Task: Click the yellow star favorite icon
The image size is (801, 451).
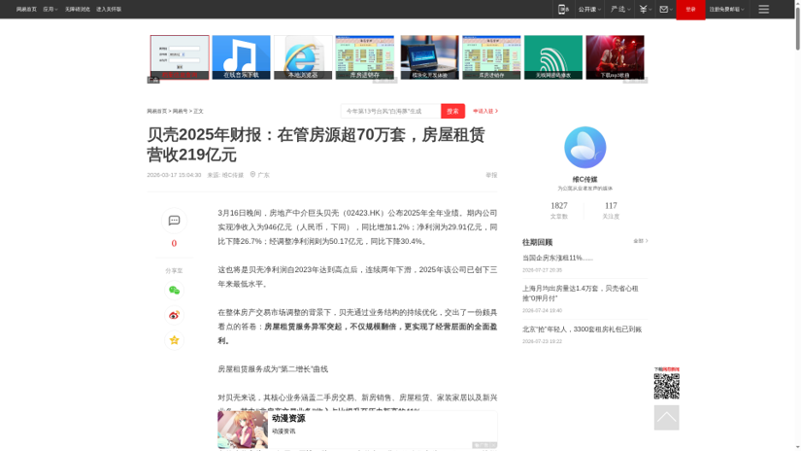Action: click(x=174, y=340)
